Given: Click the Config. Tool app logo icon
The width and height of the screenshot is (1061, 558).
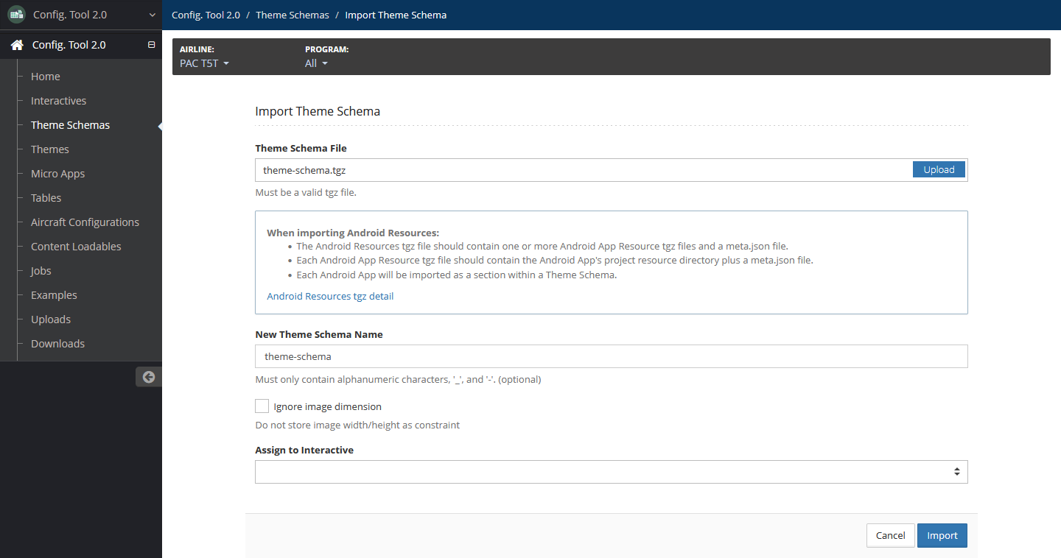Looking at the screenshot, I should coord(16,14).
